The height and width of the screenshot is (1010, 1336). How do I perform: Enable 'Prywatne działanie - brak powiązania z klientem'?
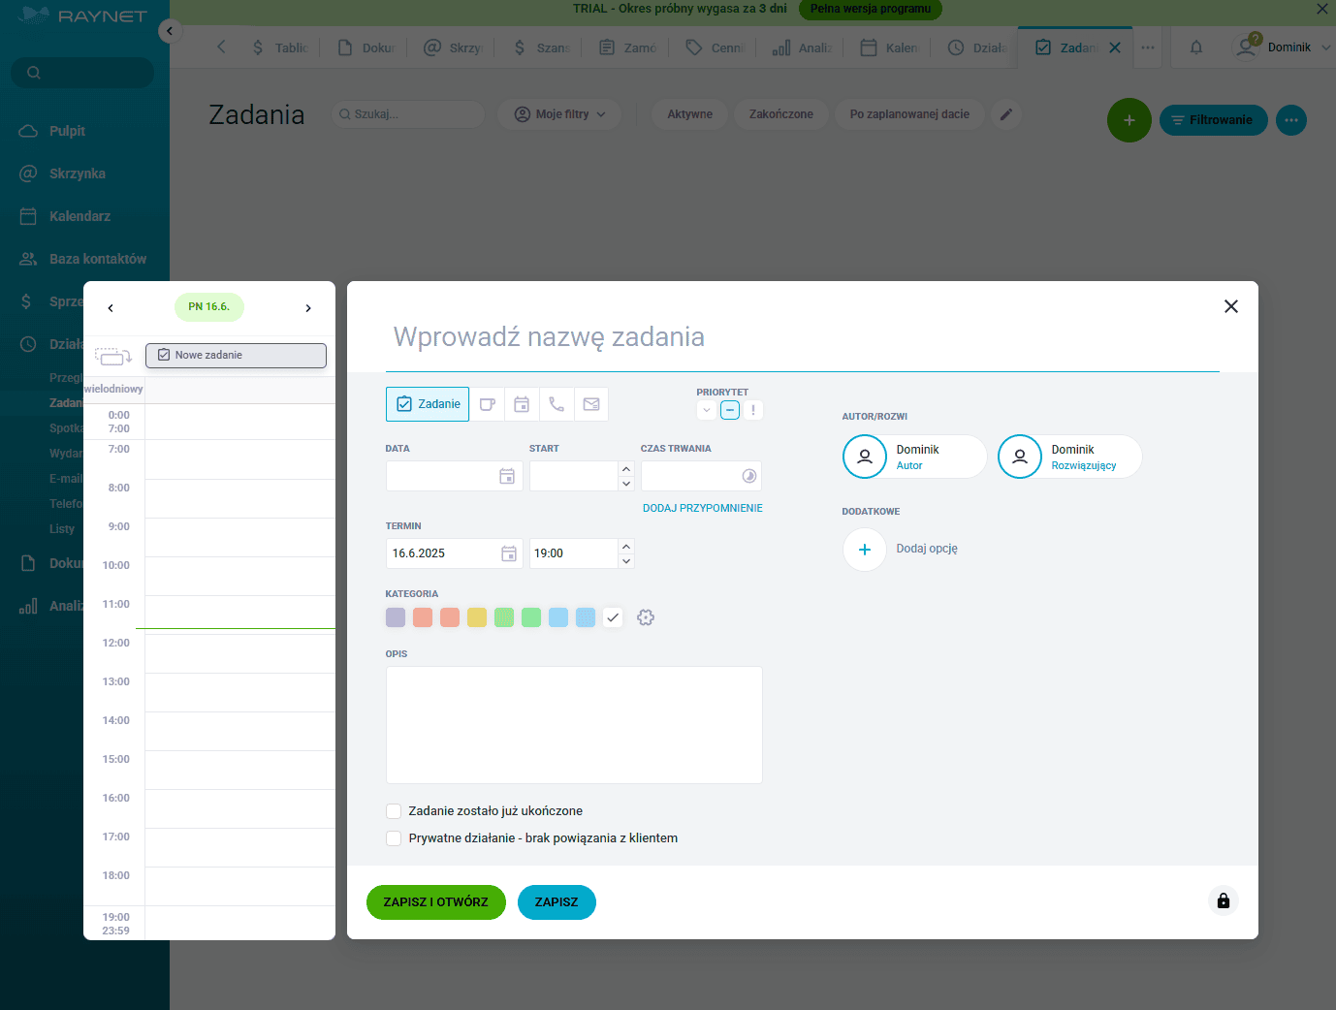click(394, 837)
